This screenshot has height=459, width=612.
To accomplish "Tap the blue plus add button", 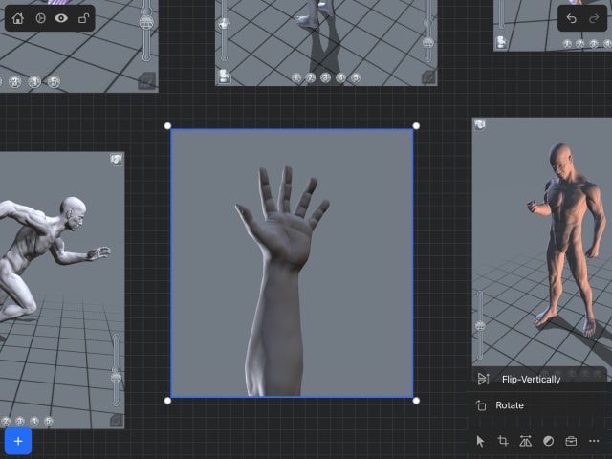I will tap(18, 441).
